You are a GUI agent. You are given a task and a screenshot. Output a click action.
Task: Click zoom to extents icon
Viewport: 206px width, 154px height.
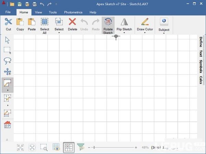pos(20,147)
